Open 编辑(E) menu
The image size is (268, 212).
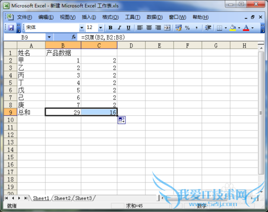[46, 17]
